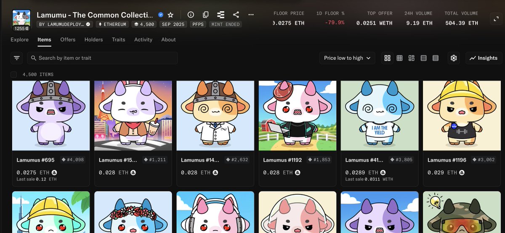Click the copy icon in the header

click(x=206, y=15)
